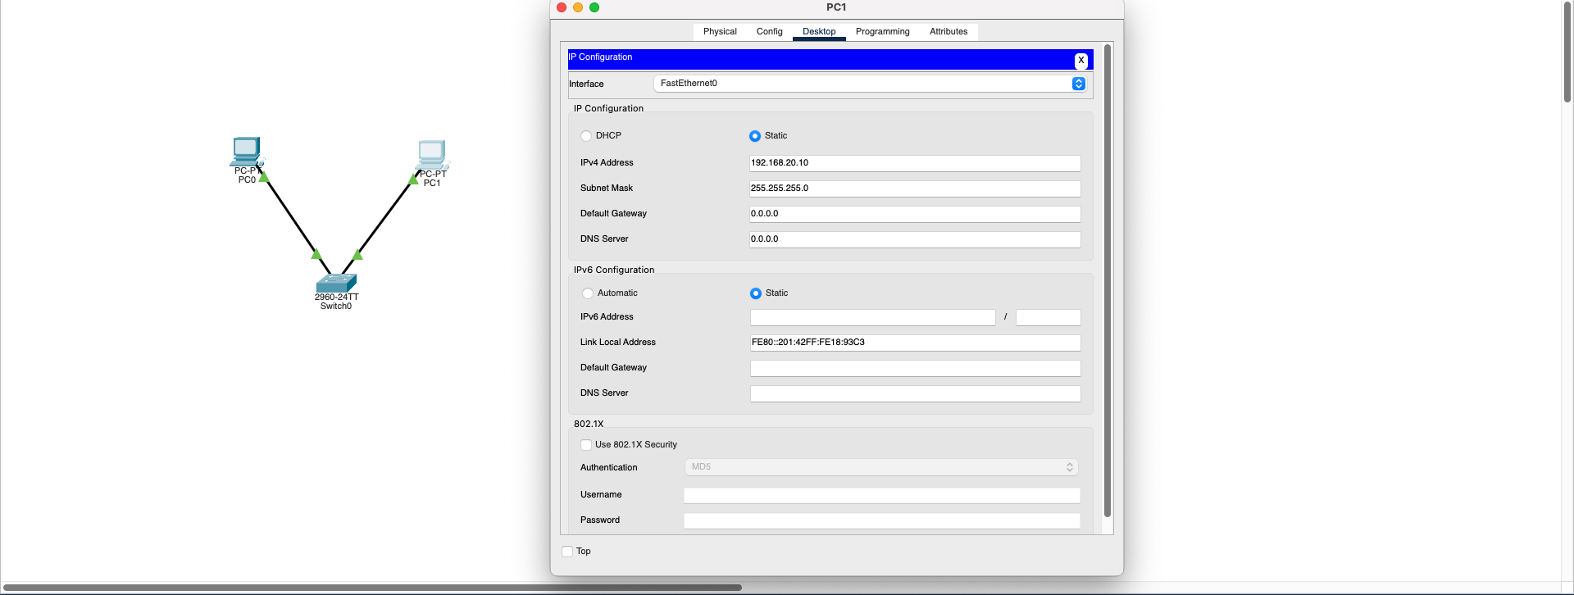Click the 802.1X Password field
1574x595 pixels.
(882, 520)
